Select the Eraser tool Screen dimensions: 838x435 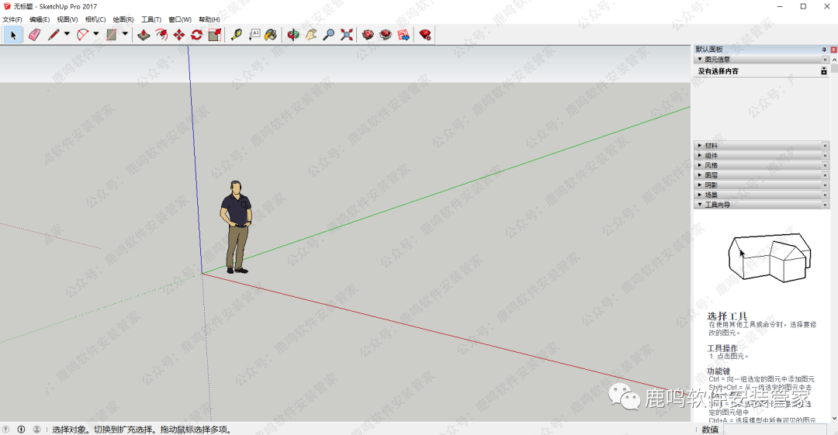coord(34,34)
